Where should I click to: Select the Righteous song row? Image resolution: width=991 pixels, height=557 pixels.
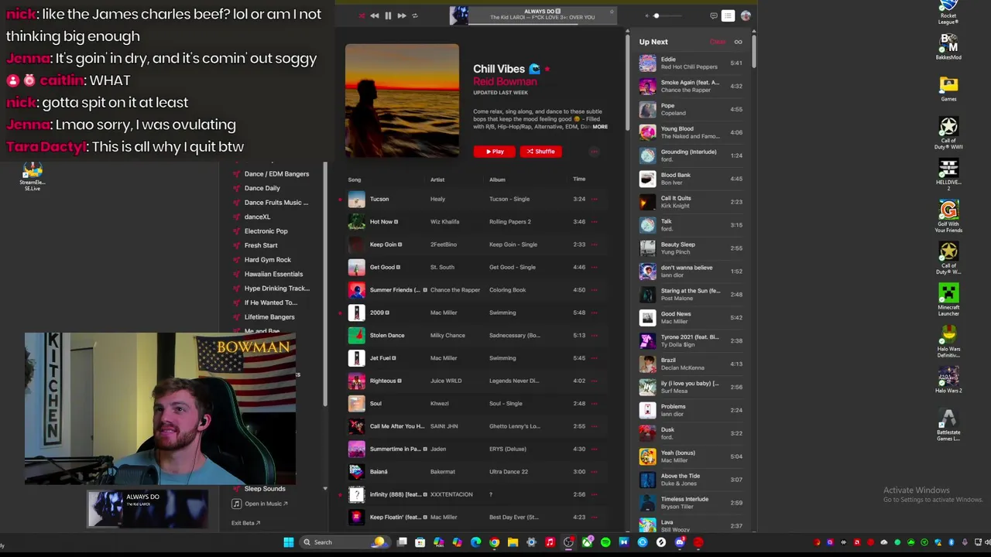pos(475,381)
